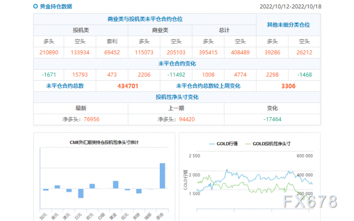Image resolution: width=354 pixels, height=221 pixels.
Task: Select the 投机类 column group header
Action: coord(81,30)
